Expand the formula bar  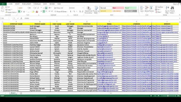coord(179,18)
